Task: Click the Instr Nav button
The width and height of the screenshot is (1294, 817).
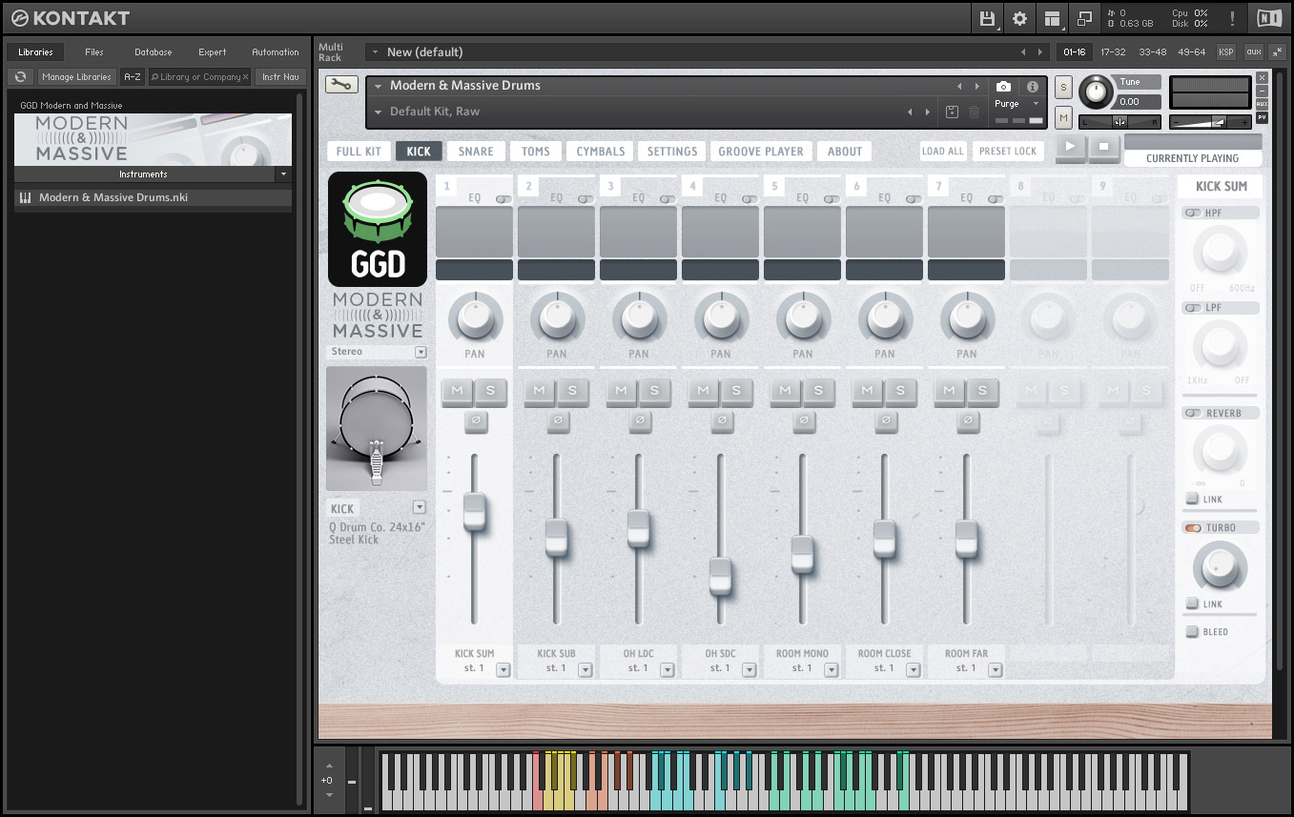Action: click(x=280, y=76)
